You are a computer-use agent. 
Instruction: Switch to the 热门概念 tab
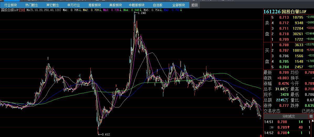point(32,5)
